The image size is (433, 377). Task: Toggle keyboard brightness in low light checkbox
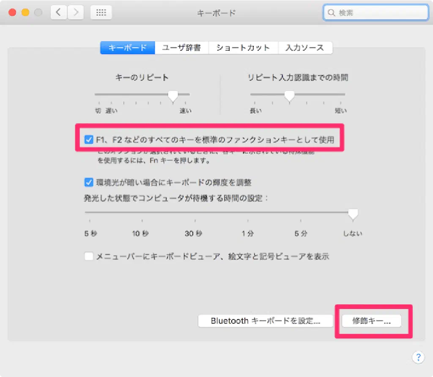point(89,183)
